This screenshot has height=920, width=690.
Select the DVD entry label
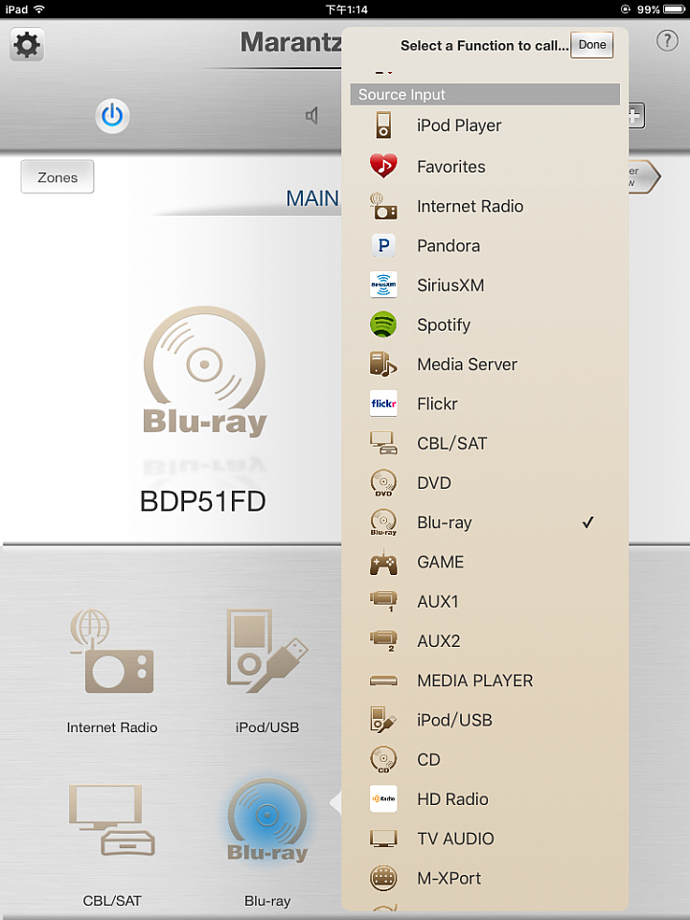click(434, 483)
